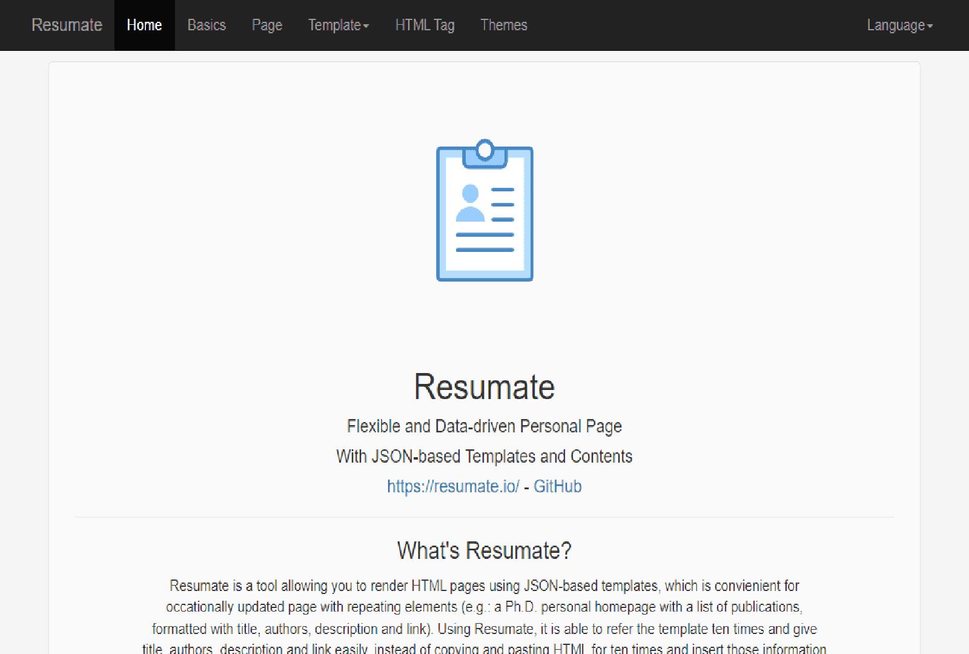Click the large Resumate heading
This screenshot has height=654, width=969.
pyautogui.click(x=484, y=386)
